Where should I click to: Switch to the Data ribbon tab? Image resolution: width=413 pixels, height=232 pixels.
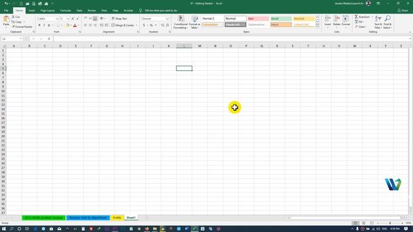[x=79, y=10]
